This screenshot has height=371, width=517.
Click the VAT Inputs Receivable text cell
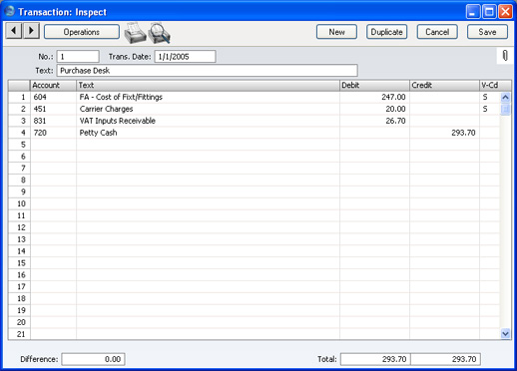208,121
